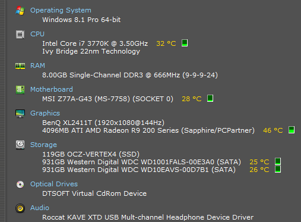Open the CPU section heading
301x222 pixels.
pos(37,34)
